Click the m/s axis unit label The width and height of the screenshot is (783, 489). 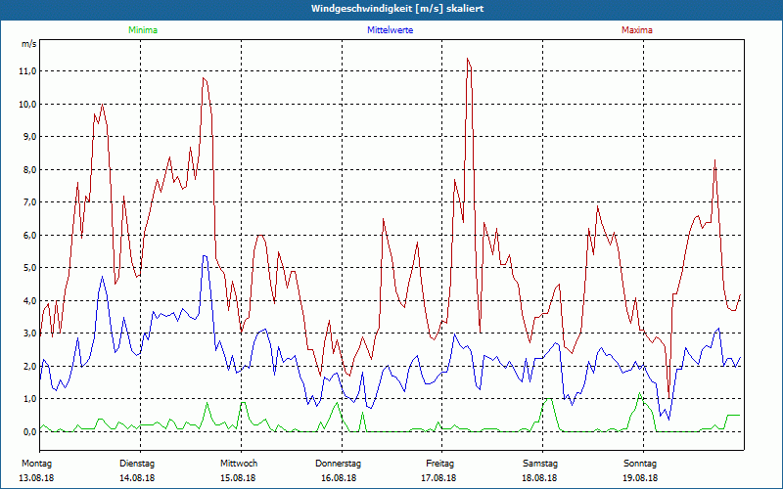[x=29, y=44]
